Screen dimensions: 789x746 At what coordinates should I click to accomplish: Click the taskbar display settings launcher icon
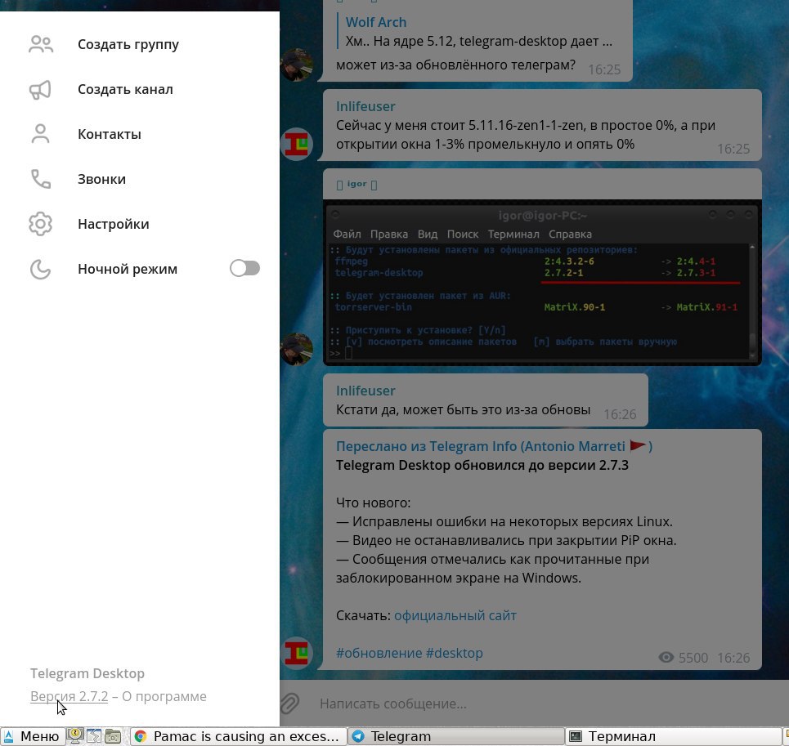75,736
